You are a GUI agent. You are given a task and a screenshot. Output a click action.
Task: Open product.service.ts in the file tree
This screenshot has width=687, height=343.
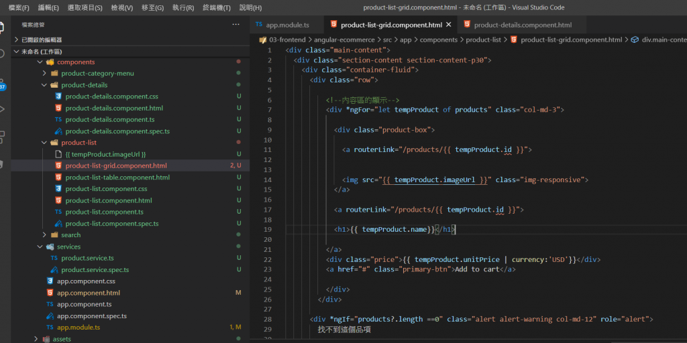coord(87,258)
